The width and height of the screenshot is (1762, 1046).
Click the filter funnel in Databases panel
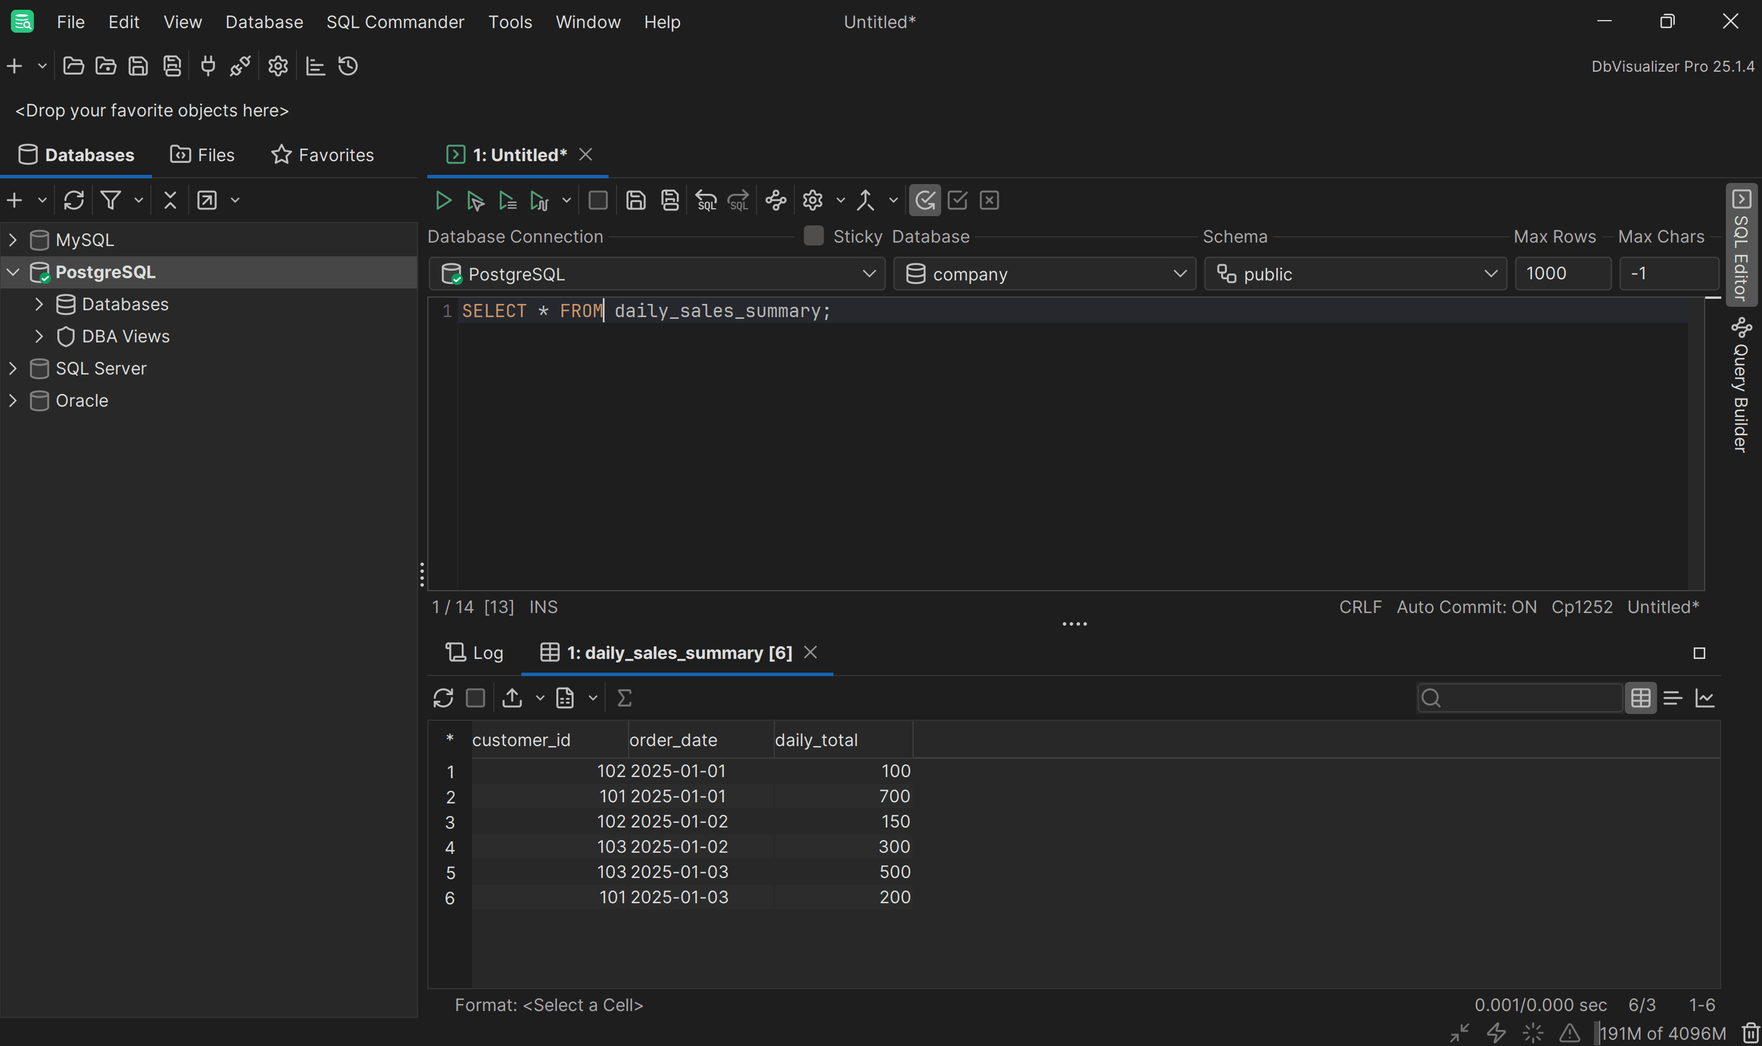tap(111, 200)
